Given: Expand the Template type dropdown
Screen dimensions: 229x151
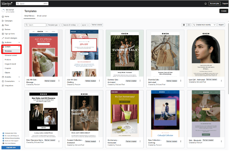Looking at the screenshot, I should 54,25.
